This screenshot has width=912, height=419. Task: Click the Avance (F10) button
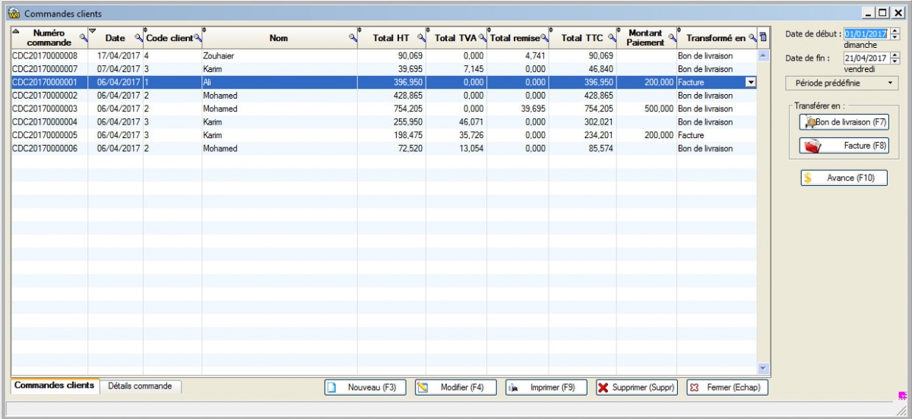pyautogui.click(x=844, y=178)
